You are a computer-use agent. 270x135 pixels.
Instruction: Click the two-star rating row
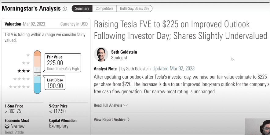point(26,63)
